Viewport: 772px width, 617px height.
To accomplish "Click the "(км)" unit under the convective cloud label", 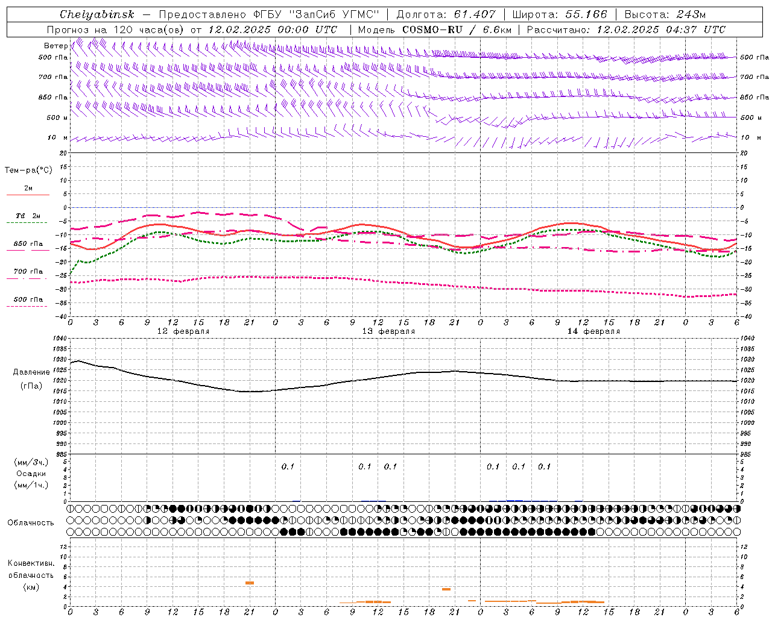I will 31,587.
